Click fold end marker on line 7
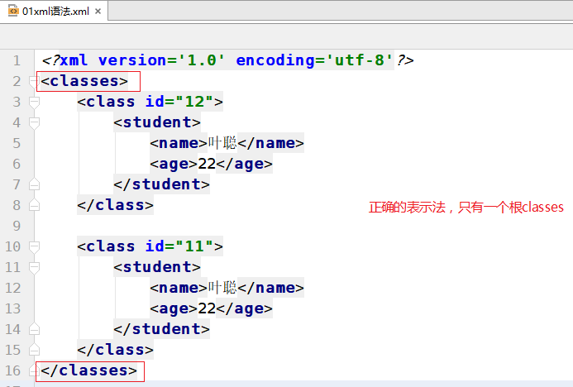 pyautogui.click(x=34, y=184)
